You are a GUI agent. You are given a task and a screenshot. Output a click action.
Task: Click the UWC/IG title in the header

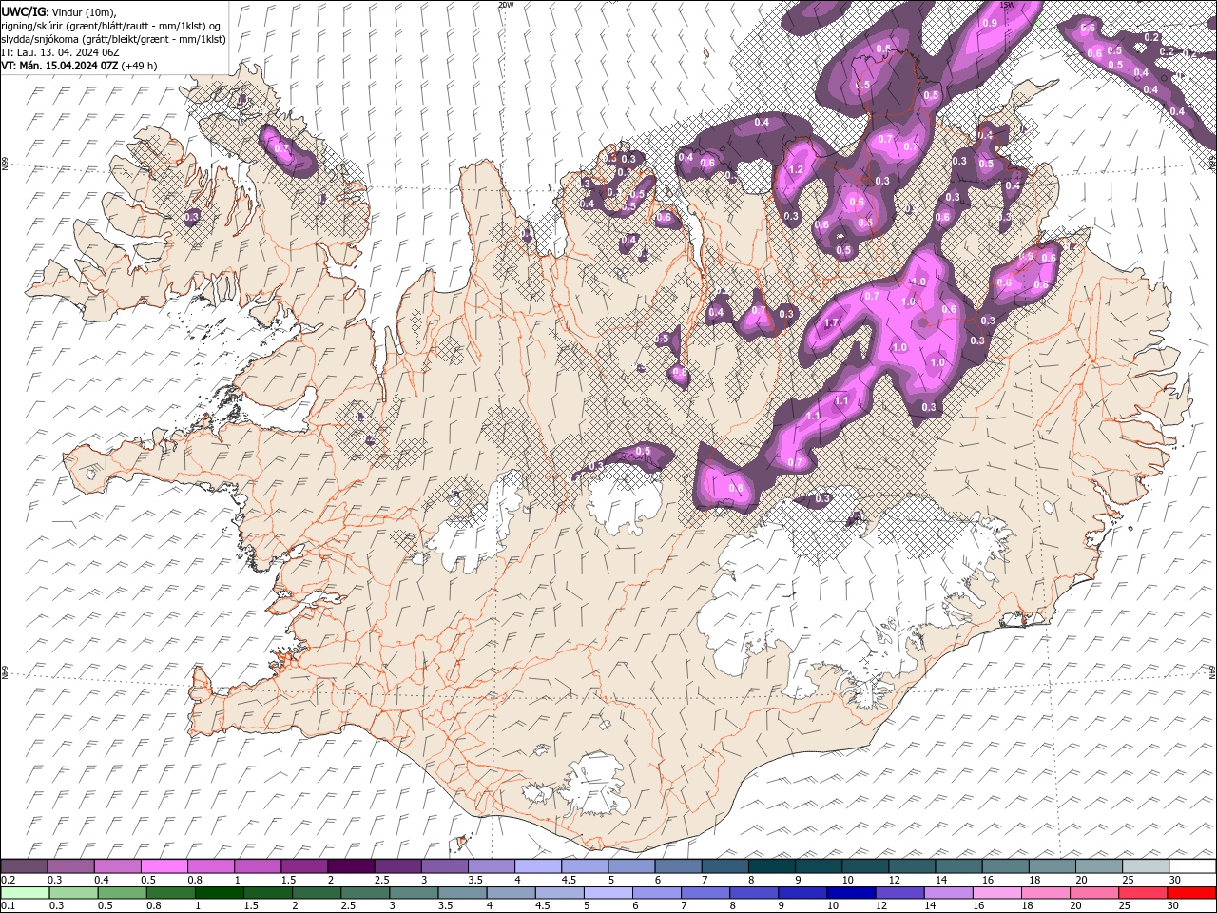[x=23, y=10]
